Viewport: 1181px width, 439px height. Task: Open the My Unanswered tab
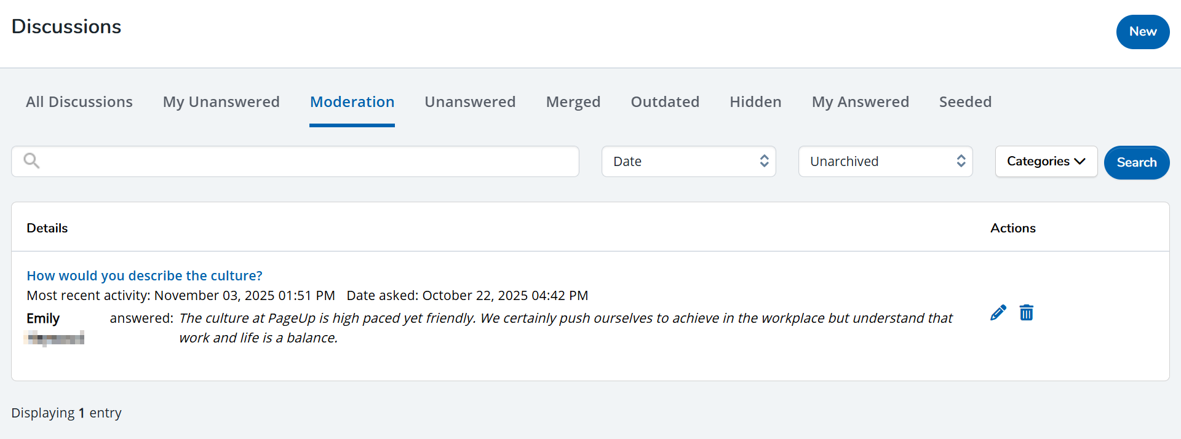[221, 102]
